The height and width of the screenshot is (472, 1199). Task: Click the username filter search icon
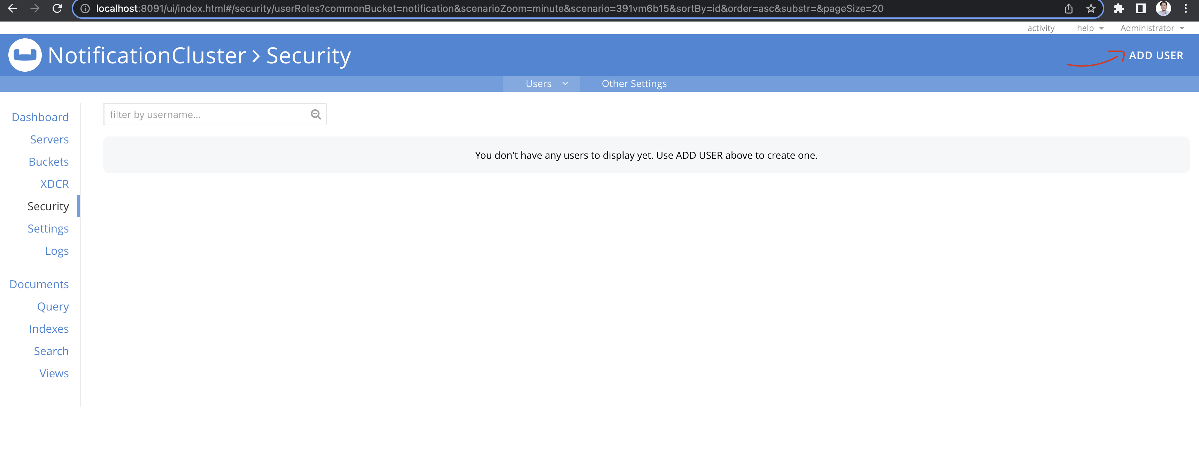click(316, 115)
